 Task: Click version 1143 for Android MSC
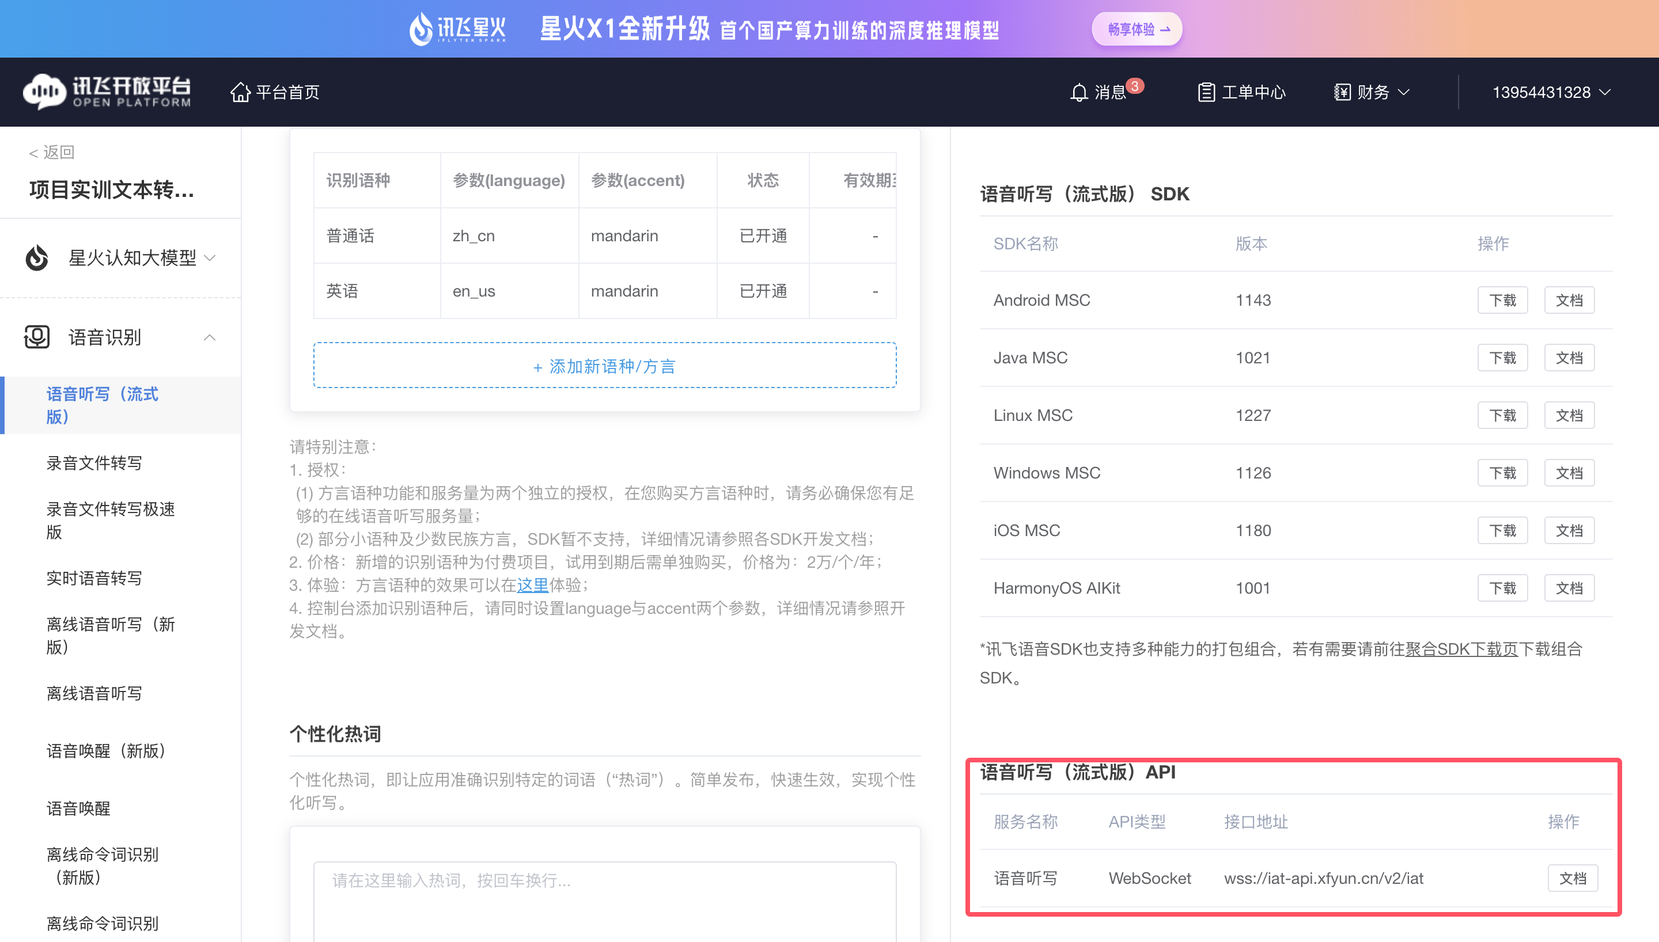[1253, 300]
